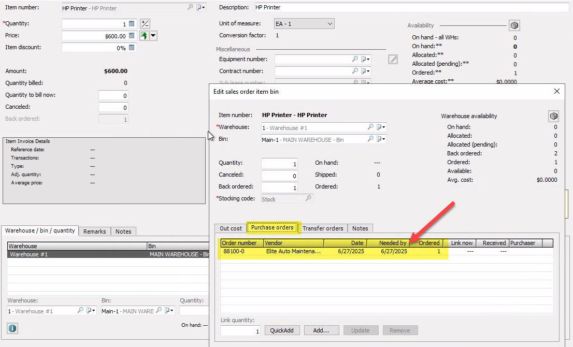This screenshot has height=347, width=573.
Task: Click the pencil edit icon beside Equipment number
Action: (x=393, y=59)
